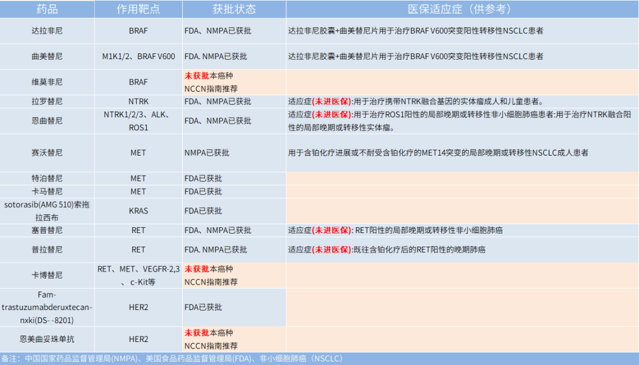The width and height of the screenshot is (639, 365).
Task: Click the M1K1/2、BRAF V600 target cell
Action: pos(138,56)
